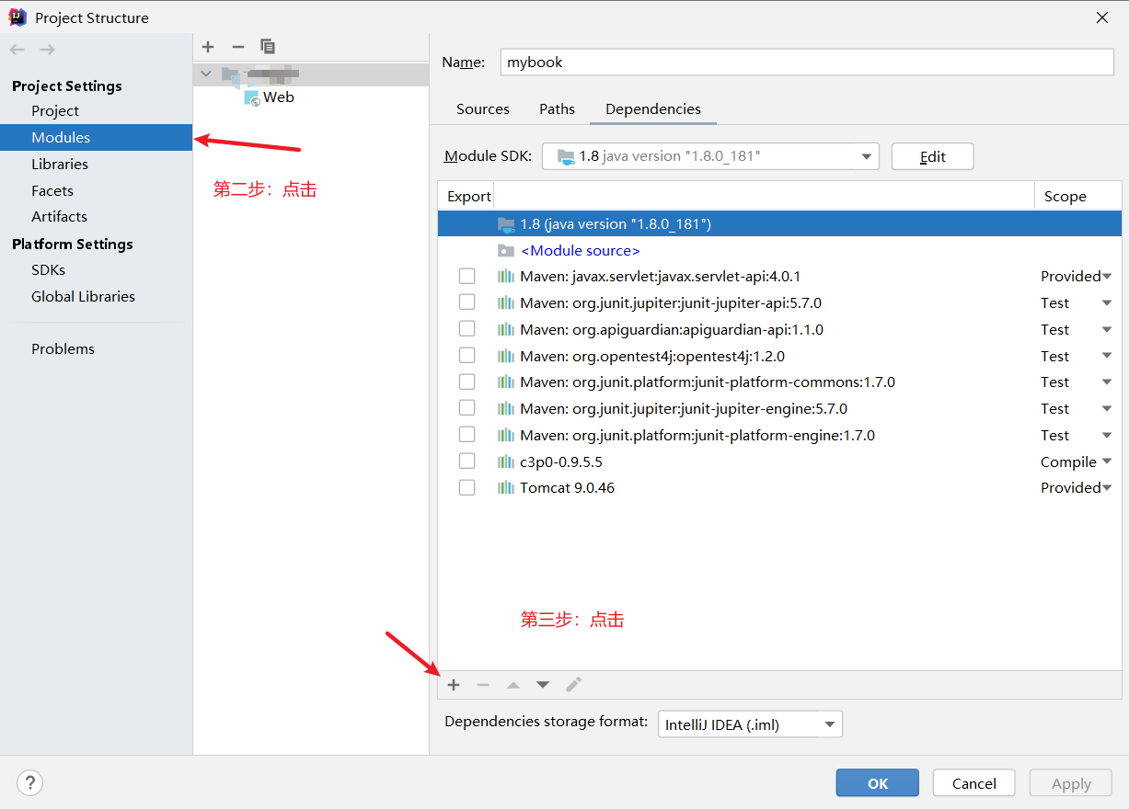Open Project settings section
The image size is (1129, 809).
pyautogui.click(x=55, y=110)
